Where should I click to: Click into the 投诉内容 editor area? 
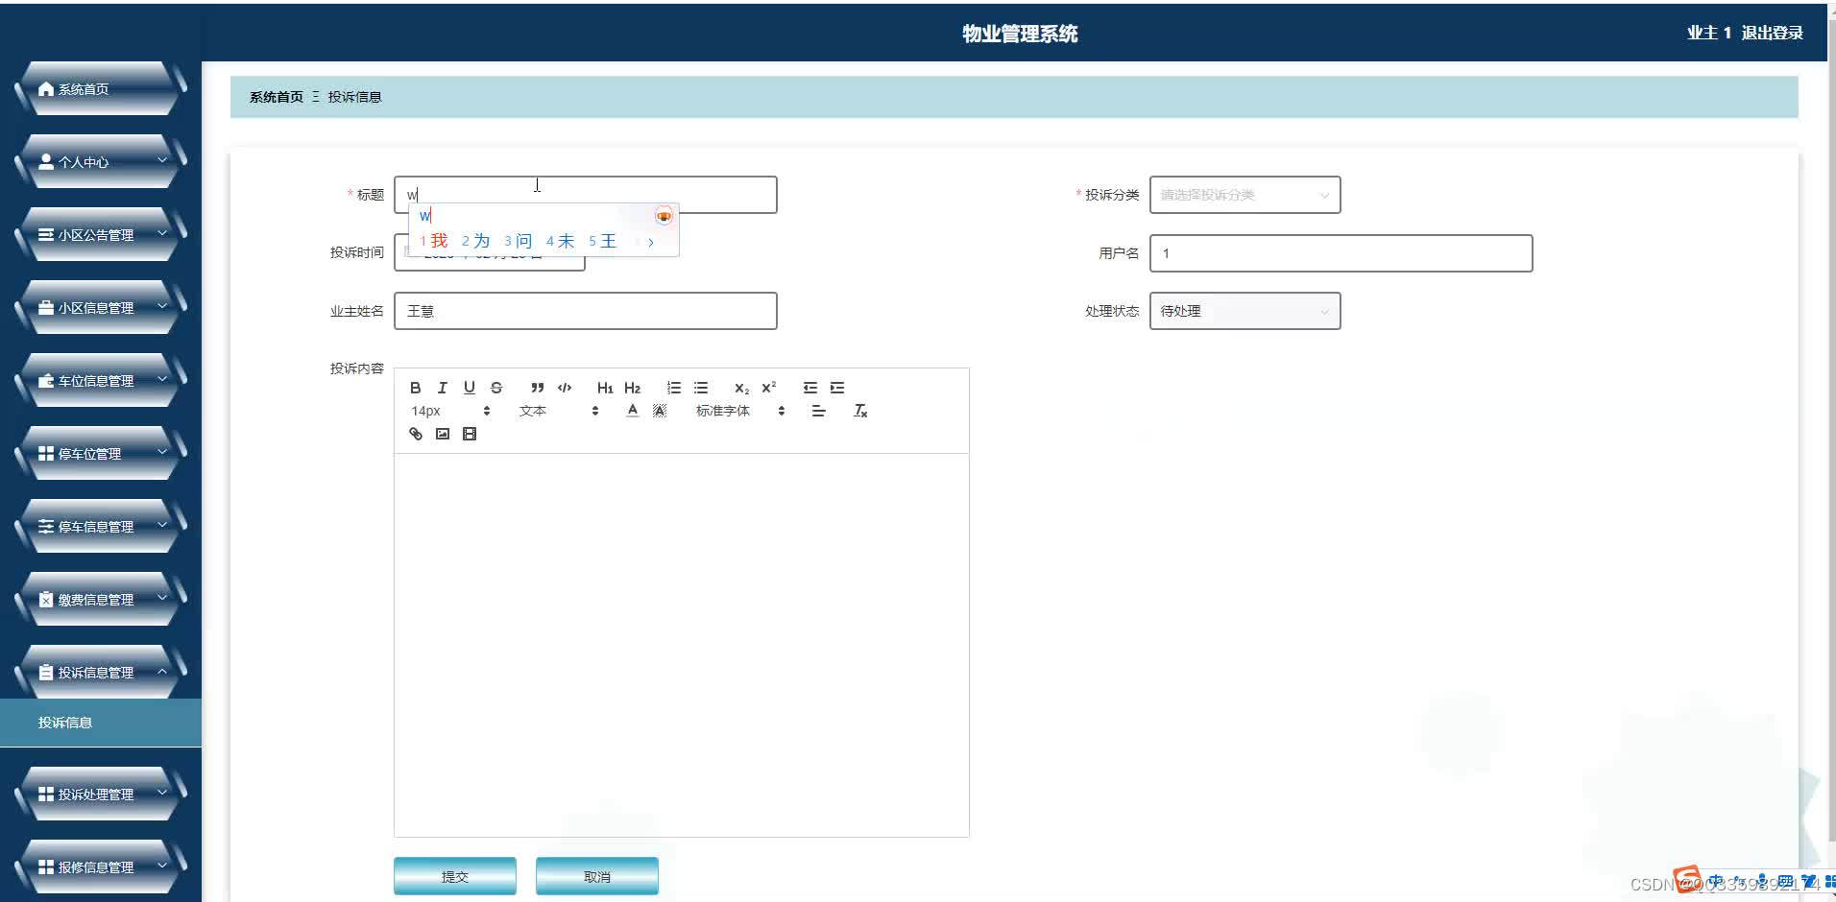pos(681,645)
